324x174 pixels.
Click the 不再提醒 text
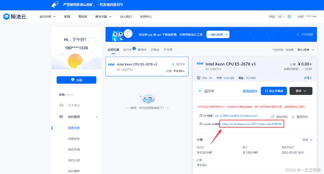(x=307, y=34)
